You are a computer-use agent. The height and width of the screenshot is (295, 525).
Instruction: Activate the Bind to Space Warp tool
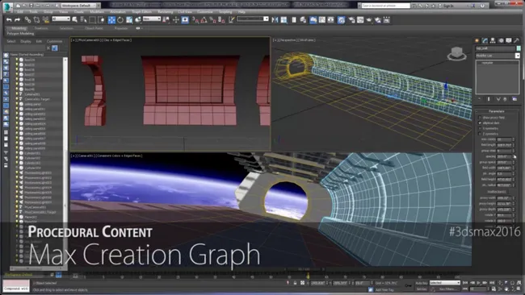(x=45, y=20)
